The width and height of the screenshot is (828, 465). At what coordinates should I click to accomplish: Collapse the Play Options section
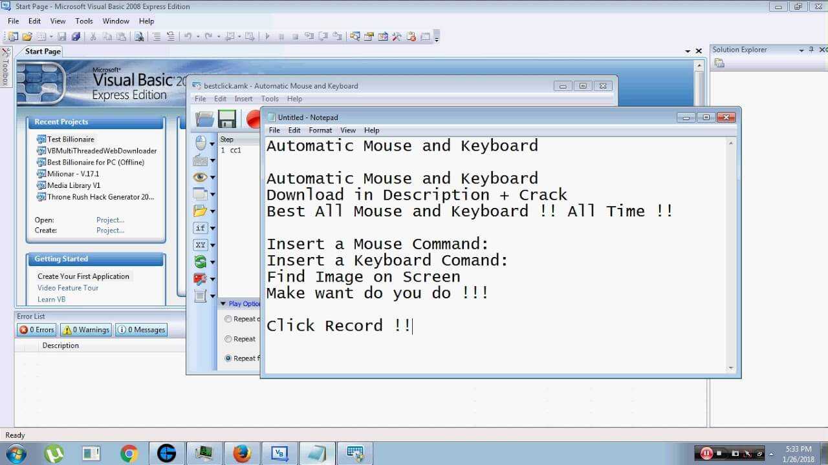pyautogui.click(x=223, y=304)
